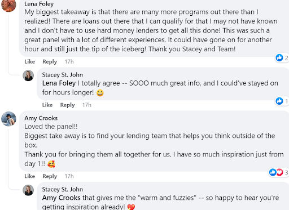
Task: Like Amy Crooks' comment
Action: [29, 176]
